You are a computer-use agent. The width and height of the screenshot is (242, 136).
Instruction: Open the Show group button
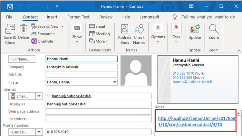(x=77, y=33)
